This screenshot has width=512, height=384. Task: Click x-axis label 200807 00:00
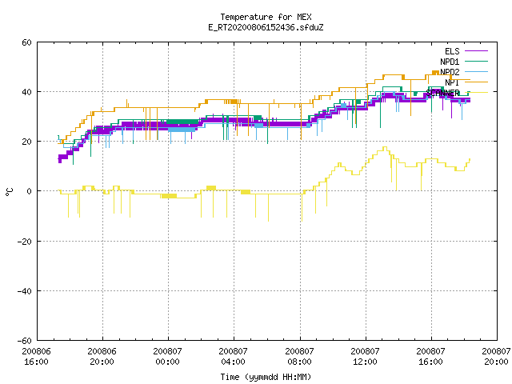[x=167, y=356]
